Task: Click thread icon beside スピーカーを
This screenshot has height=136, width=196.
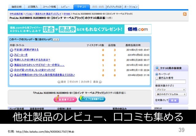Action: (11, 55)
